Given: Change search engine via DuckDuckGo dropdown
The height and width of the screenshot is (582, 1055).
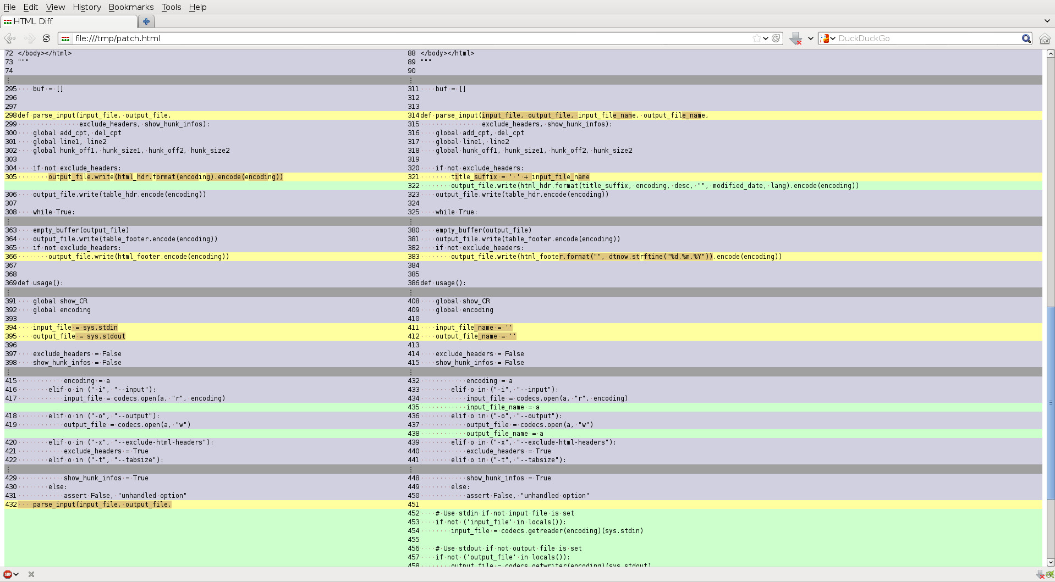Looking at the screenshot, I should pyautogui.click(x=832, y=38).
